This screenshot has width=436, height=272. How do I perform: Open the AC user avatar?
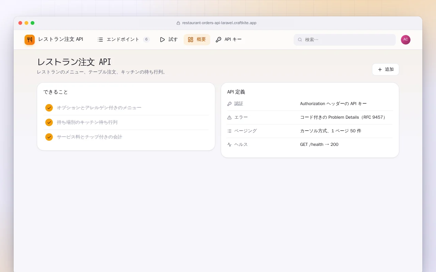tap(406, 40)
